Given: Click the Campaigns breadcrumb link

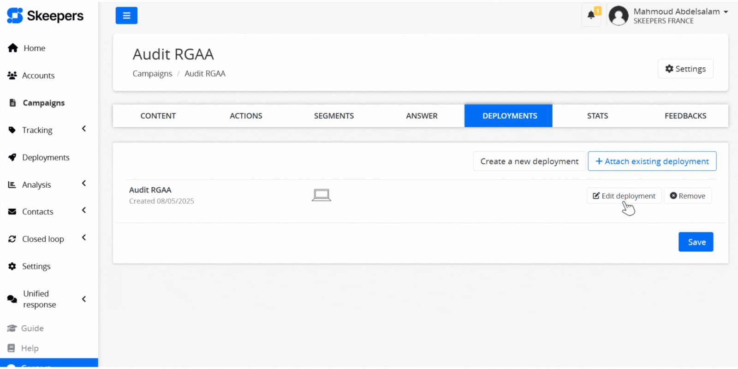Looking at the screenshot, I should [x=152, y=74].
